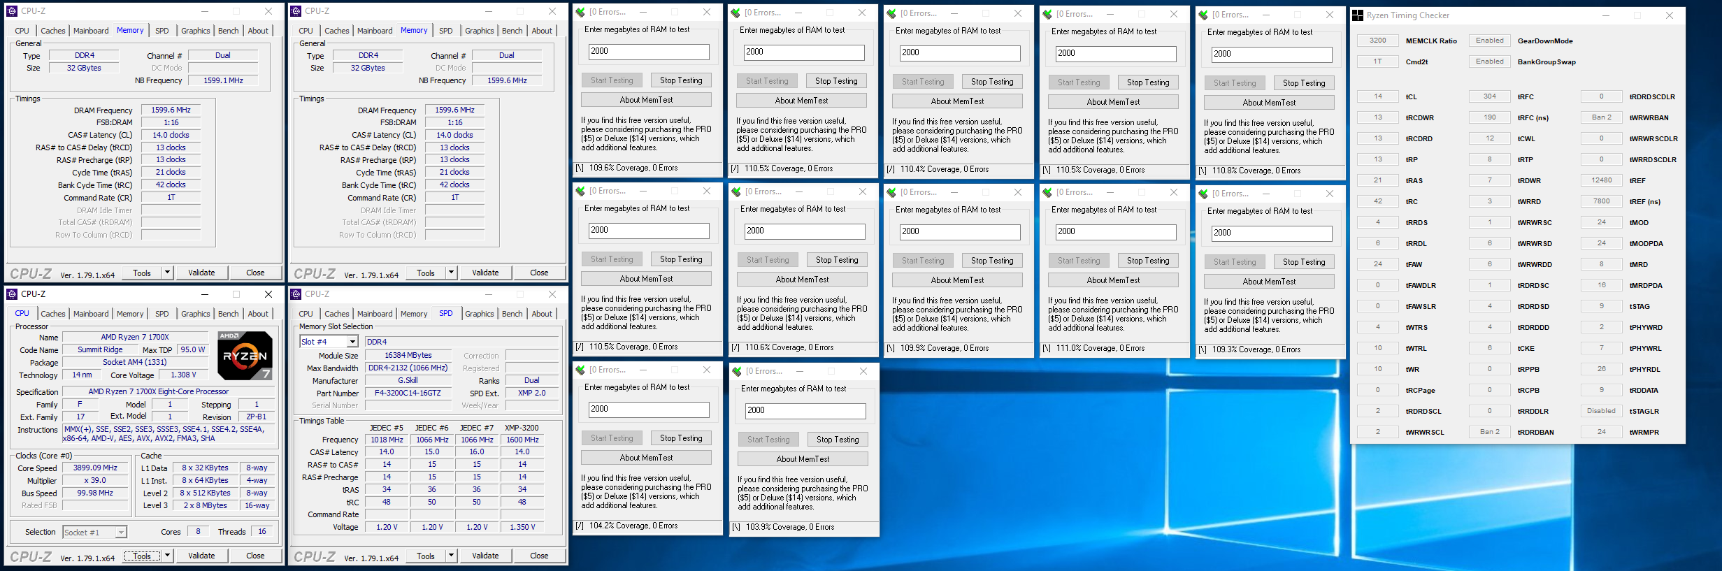Click the 3200 MEMCLK Ratio value in Ryzen Timing Checker
Image resolution: width=1722 pixels, height=571 pixels.
(1377, 41)
